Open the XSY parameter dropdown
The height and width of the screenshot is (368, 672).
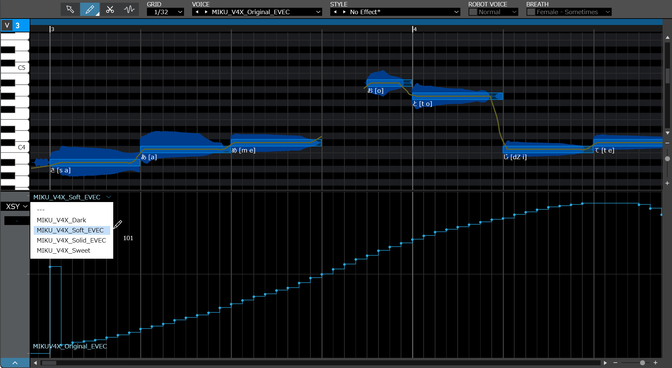(16, 206)
